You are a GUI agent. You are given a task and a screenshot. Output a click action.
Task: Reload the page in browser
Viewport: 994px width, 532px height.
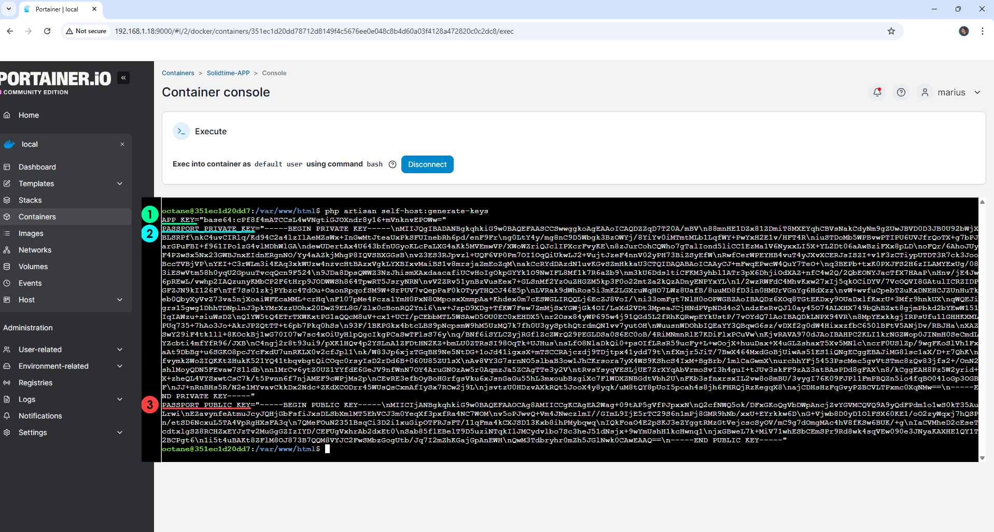[47, 31]
